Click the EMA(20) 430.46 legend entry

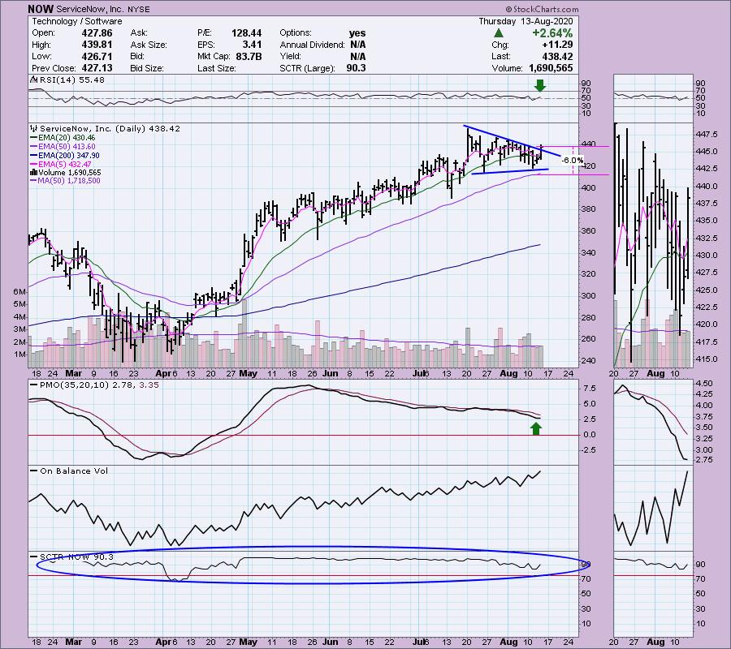click(67, 138)
